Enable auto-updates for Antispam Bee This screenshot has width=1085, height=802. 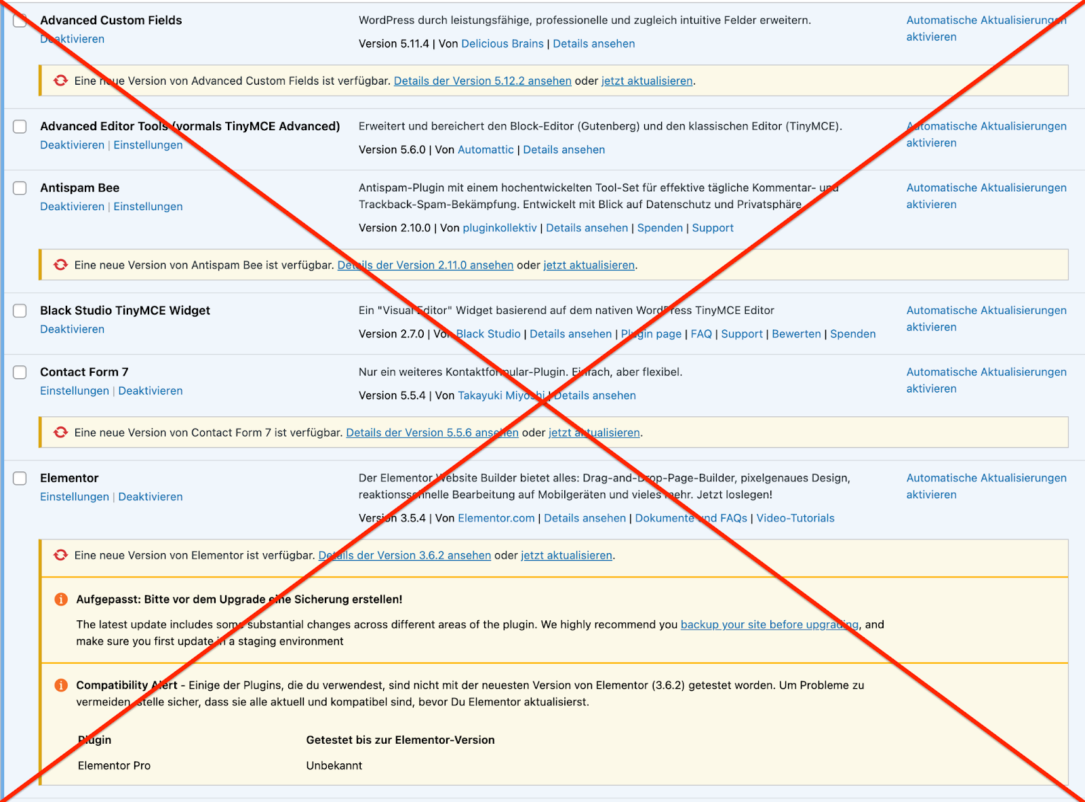[x=986, y=196]
